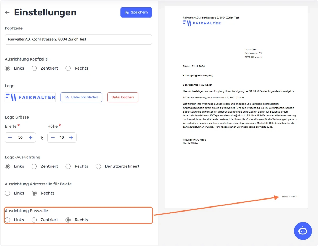This screenshot has width=318, height=246.
Task: Click the Höhe value field showing 10
Action: tap(62, 137)
